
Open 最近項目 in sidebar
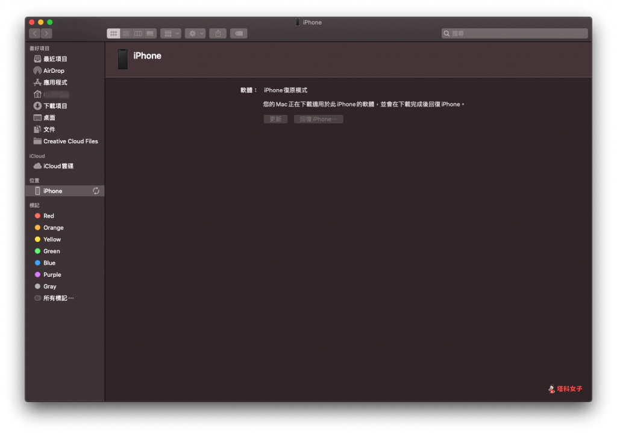(x=65, y=59)
